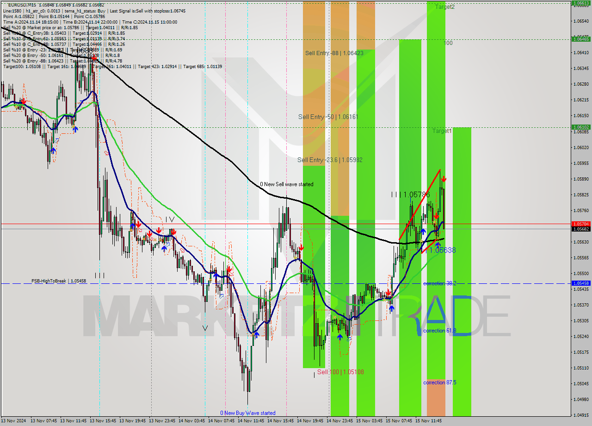Select the 'Sell Entry -88 | 1.06423' label
This screenshot has height=426, width=592.
[x=334, y=53]
